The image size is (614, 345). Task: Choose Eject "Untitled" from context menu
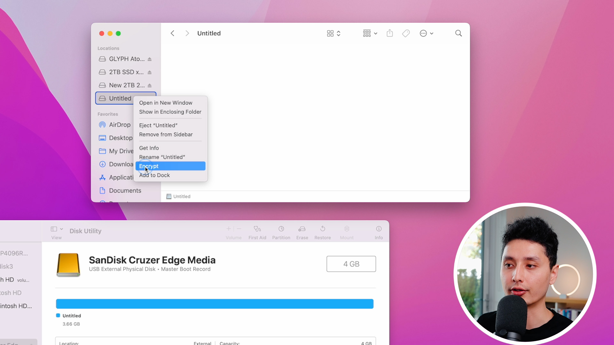pos(170,125)
